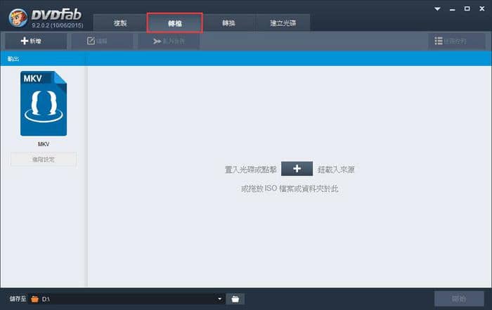Browse output folder via folder icon button
Image resolution: width=492 pixels, height=310 pixels.
click(235, 299)
